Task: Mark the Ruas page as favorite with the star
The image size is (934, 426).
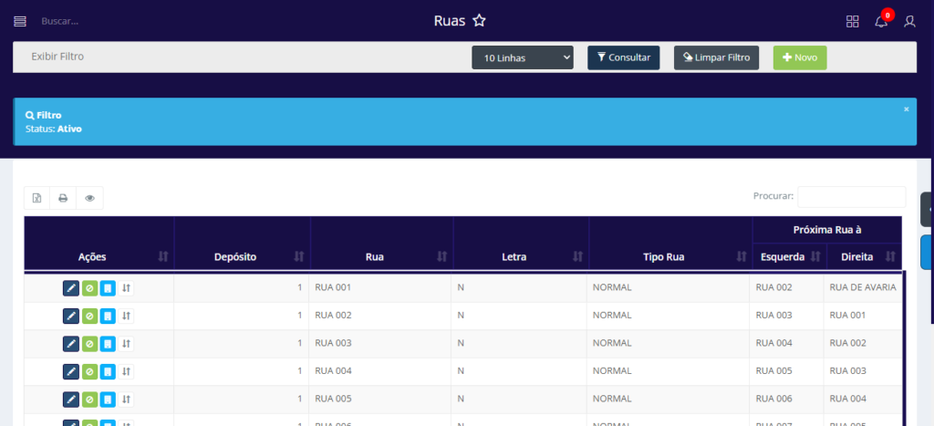Action: click(x=479, y=21)
